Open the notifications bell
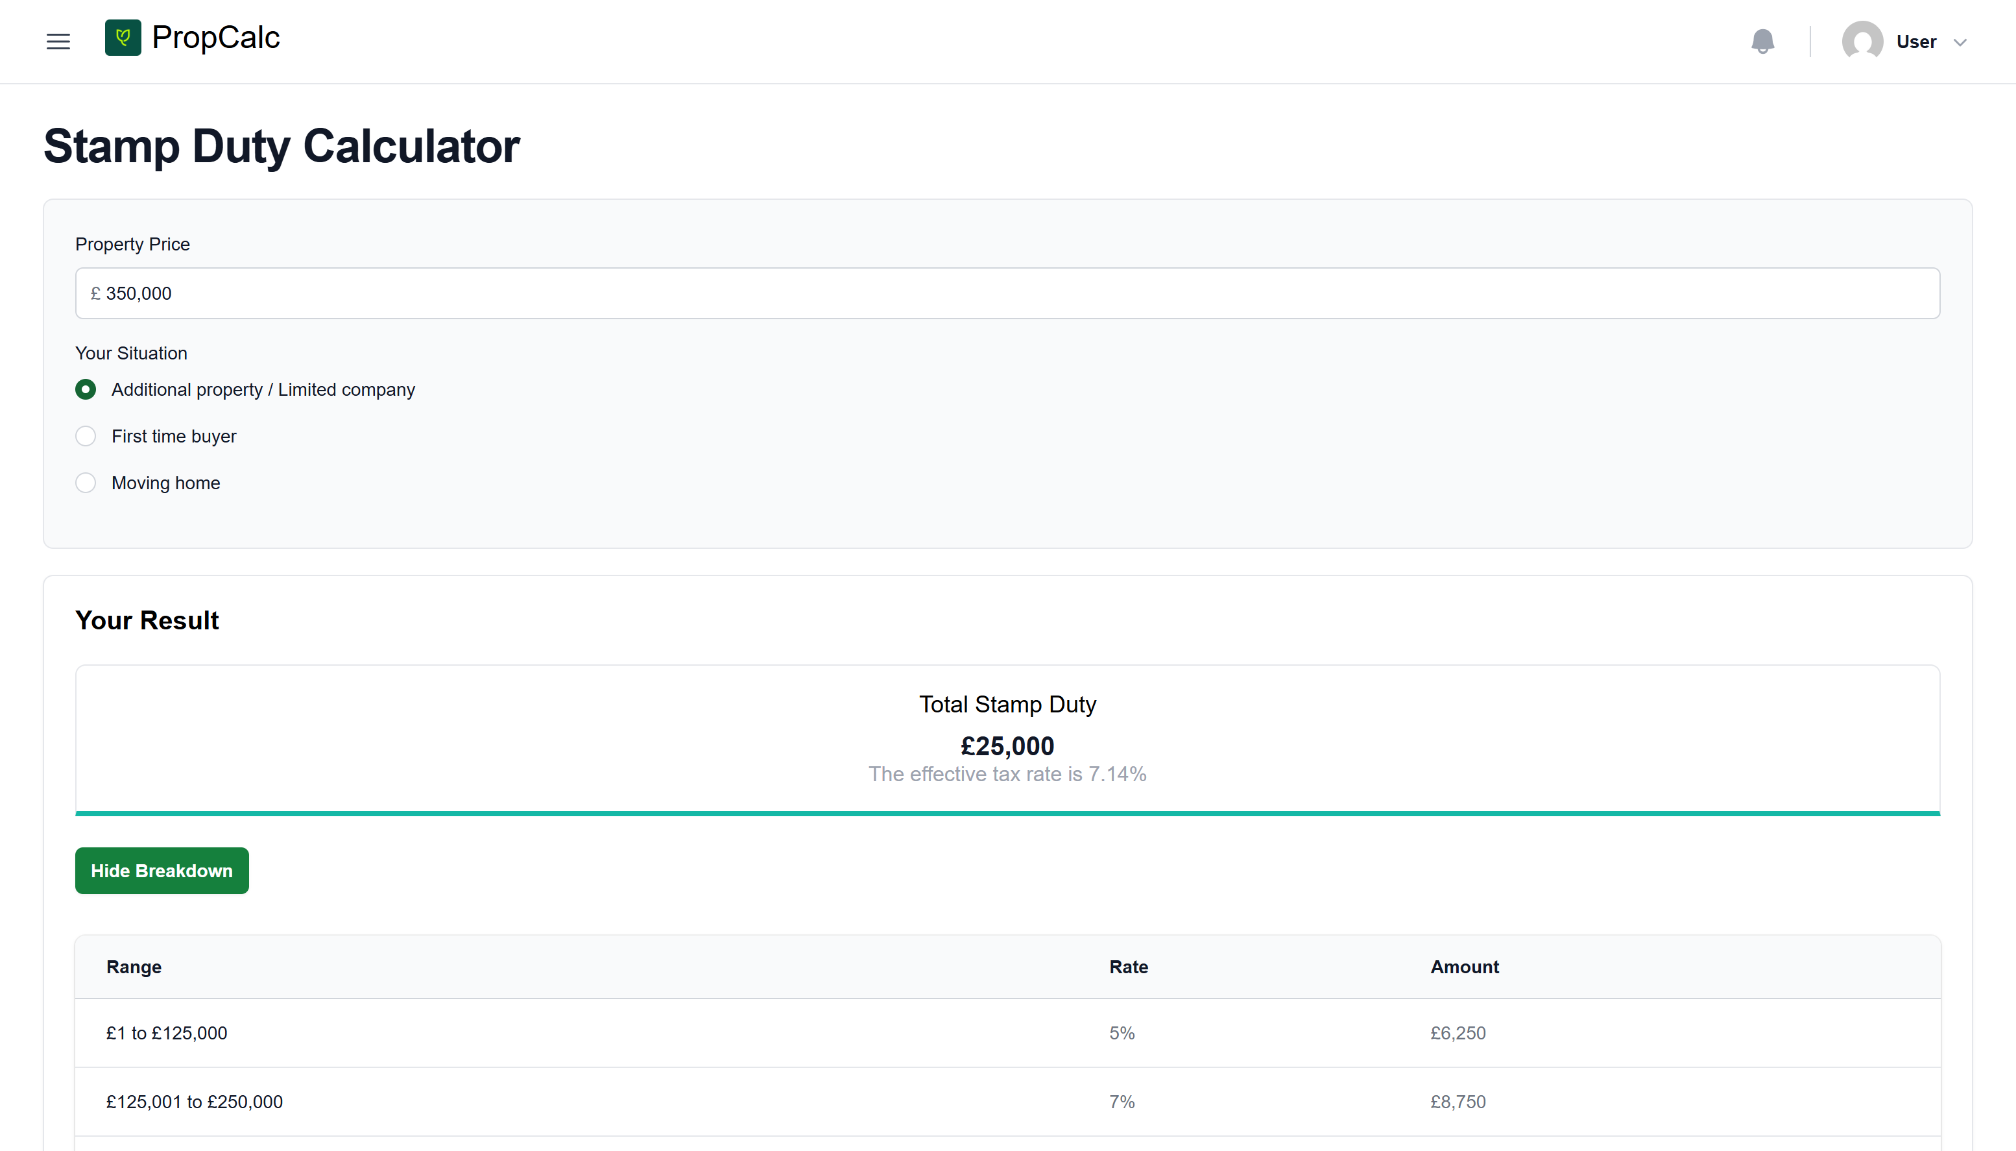 pos(1762,41)
